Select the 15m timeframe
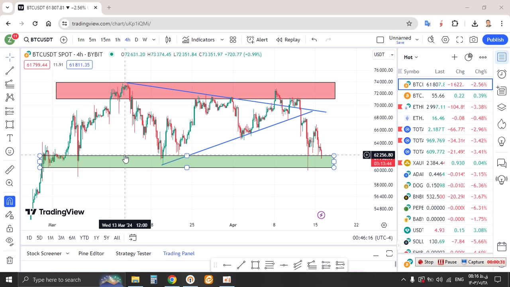Viewport: 510px width, 287px height. 105,39
